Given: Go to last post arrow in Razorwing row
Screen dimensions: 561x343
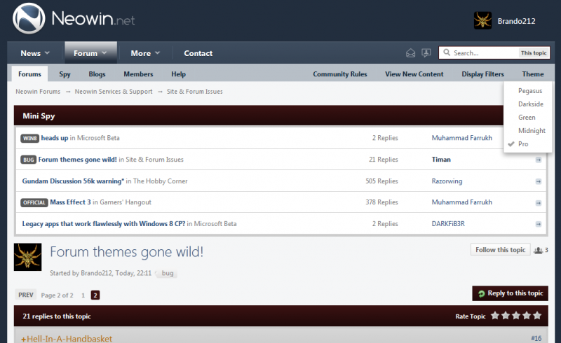Looking at the screenshot, I should click(538, 181).
